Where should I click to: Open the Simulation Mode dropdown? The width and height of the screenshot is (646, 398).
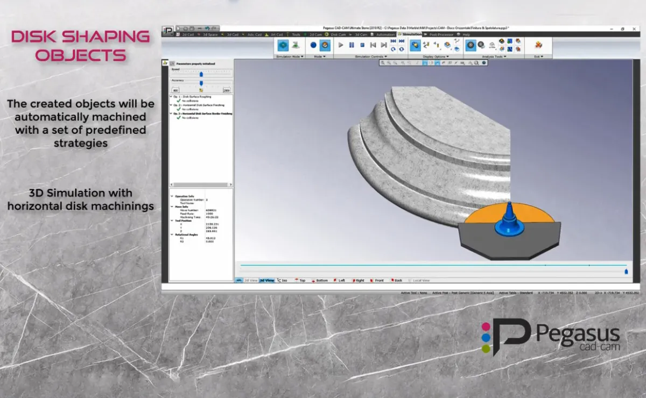[x=290, y=56]
